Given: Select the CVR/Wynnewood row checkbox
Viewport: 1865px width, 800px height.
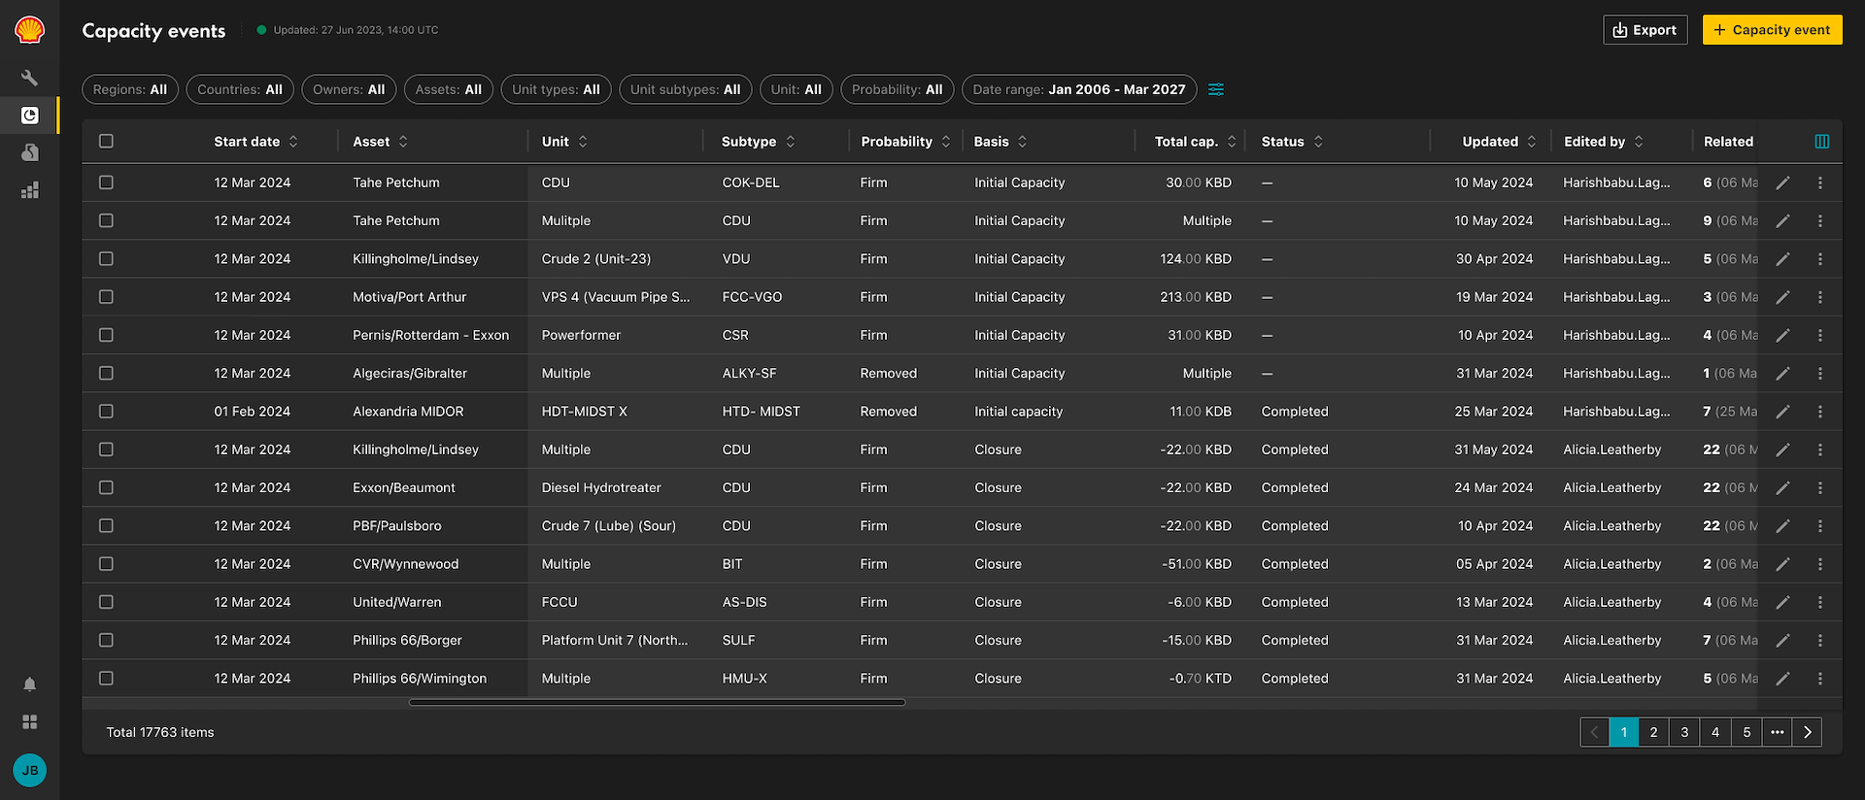Looking at the screenshot, I should click(106, 564).
